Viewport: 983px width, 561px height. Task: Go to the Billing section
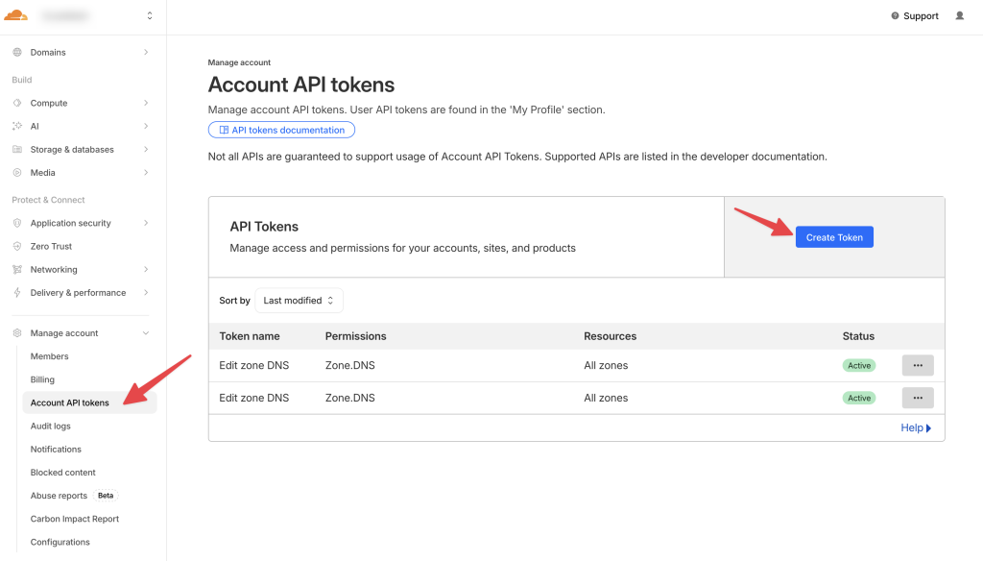pos(42,379)
